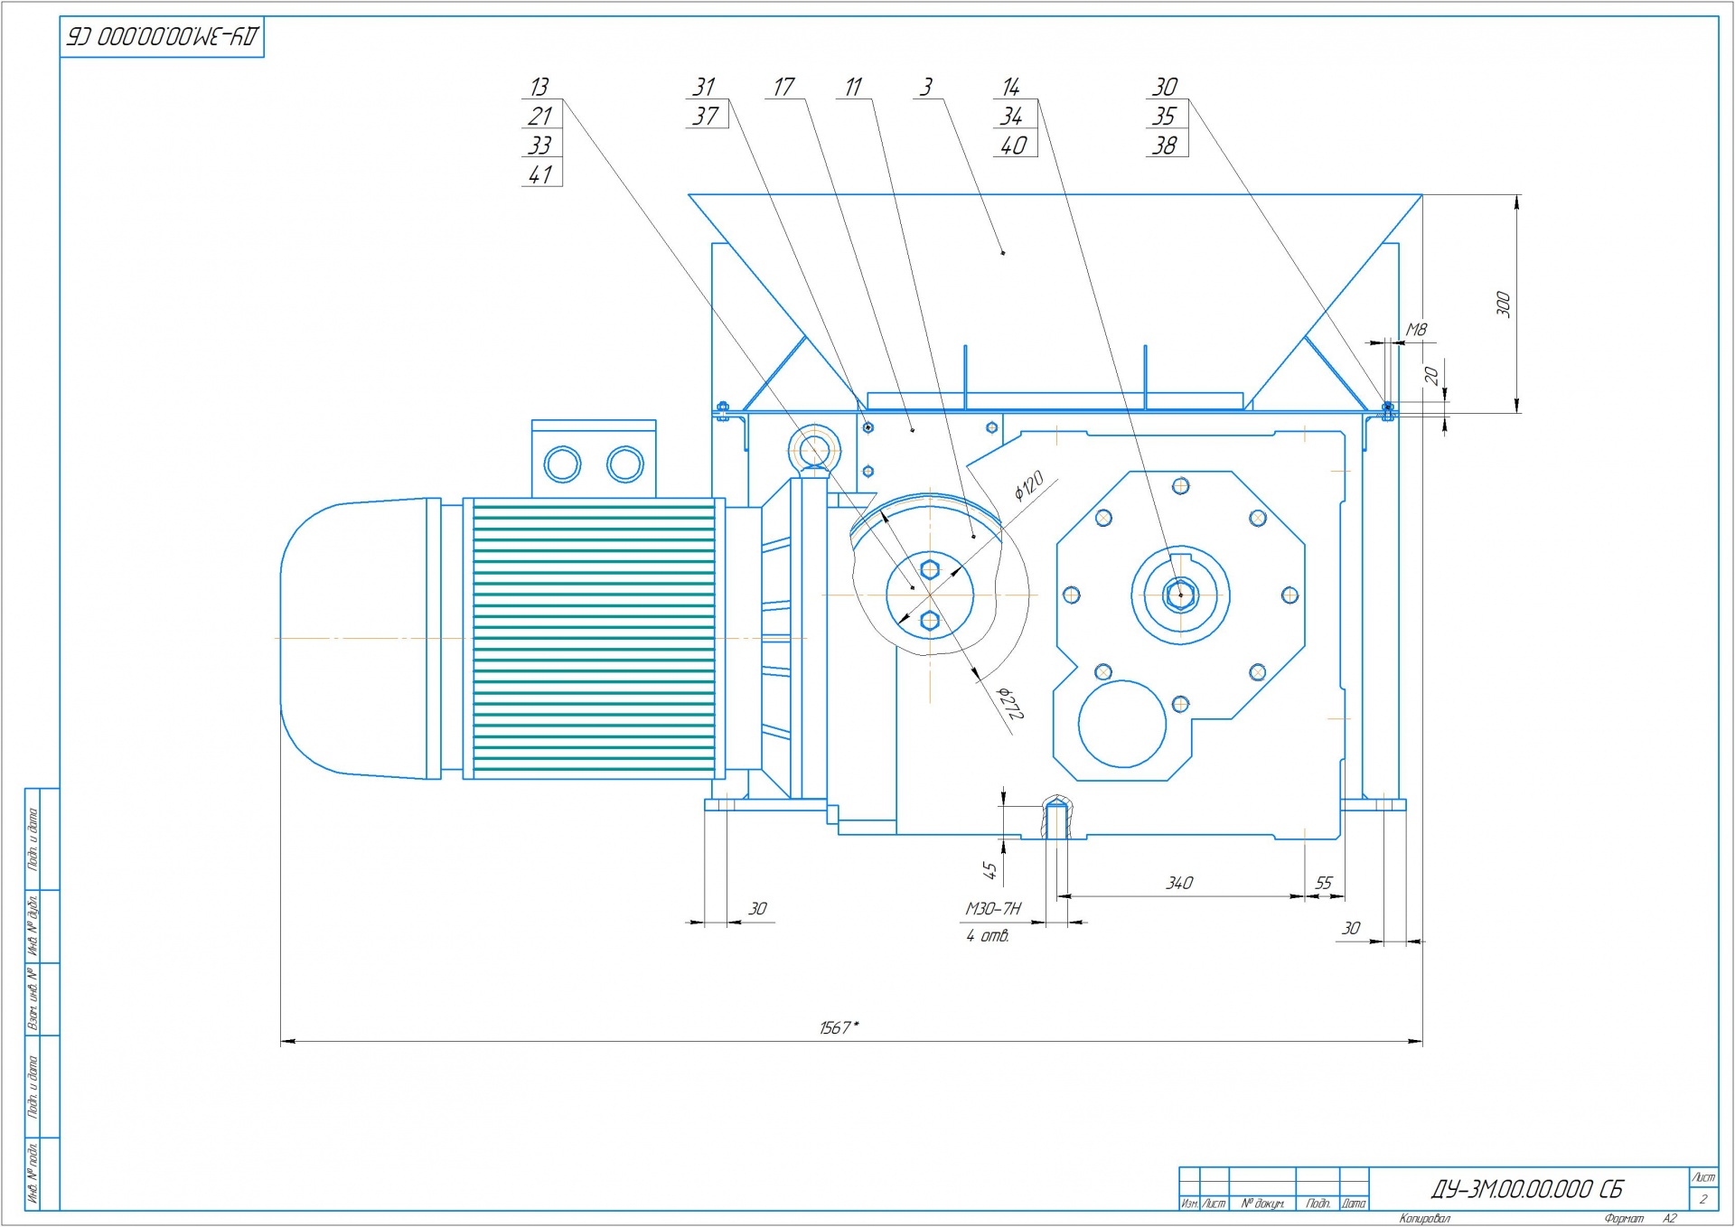
Task: Click position callout number 38
Action: point(1165,145)
